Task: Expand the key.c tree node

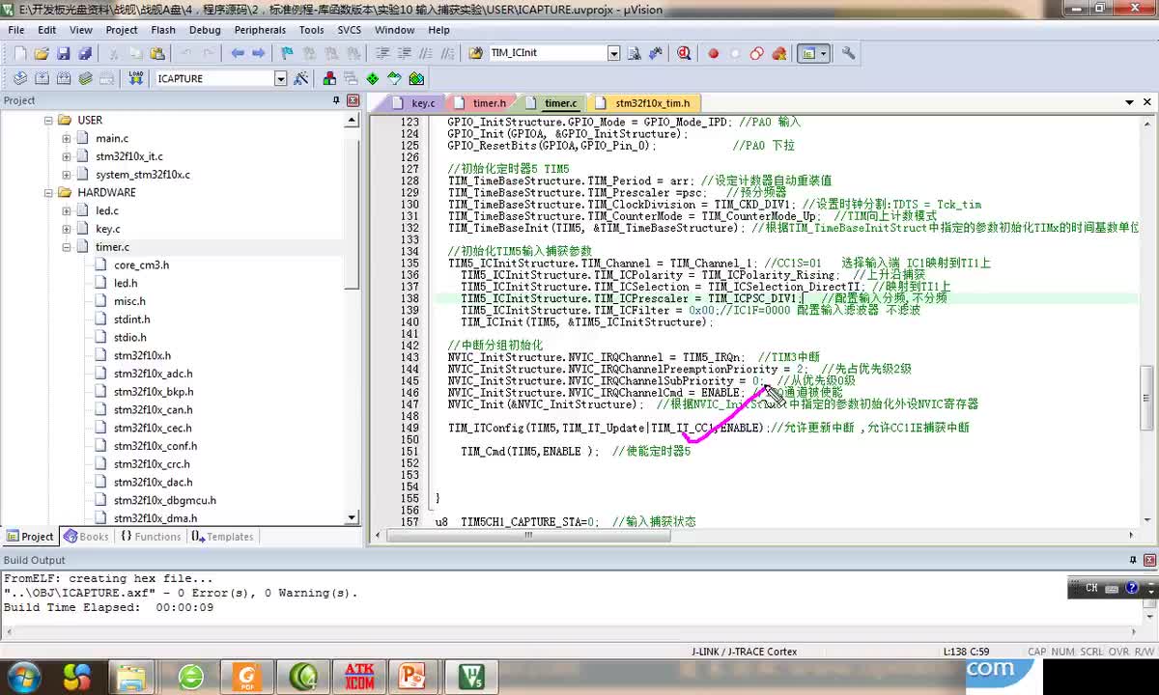Action: 67,229
